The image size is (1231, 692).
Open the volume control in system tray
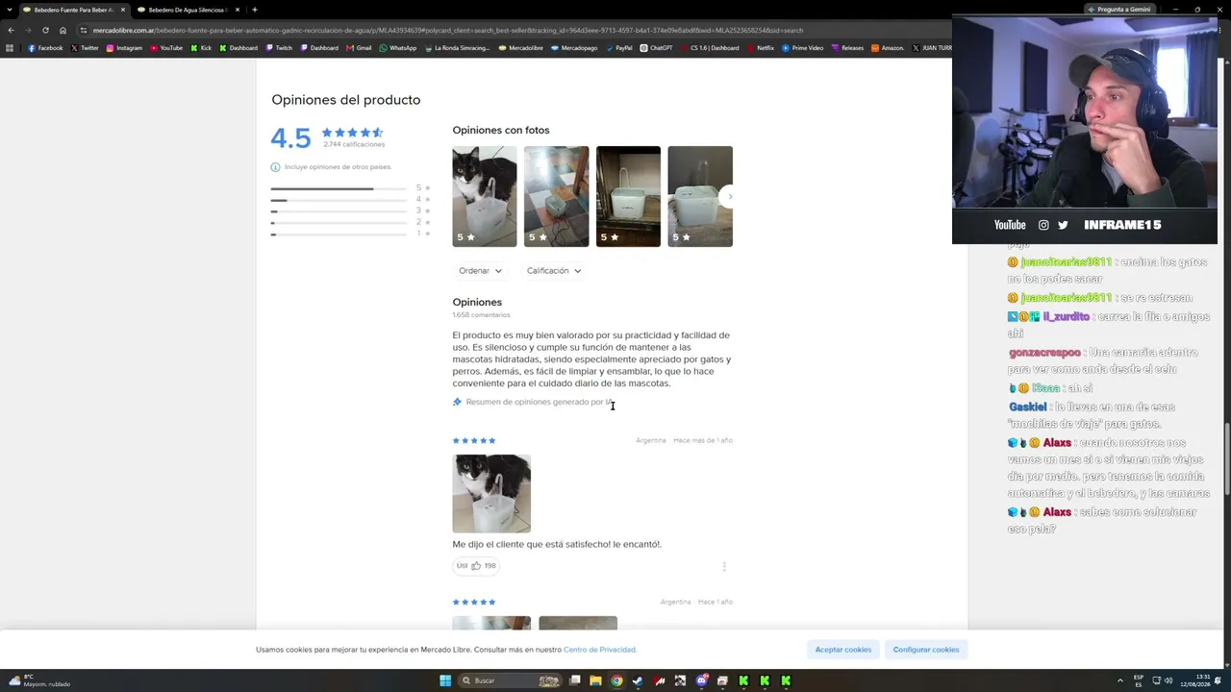click(1168, 680)
